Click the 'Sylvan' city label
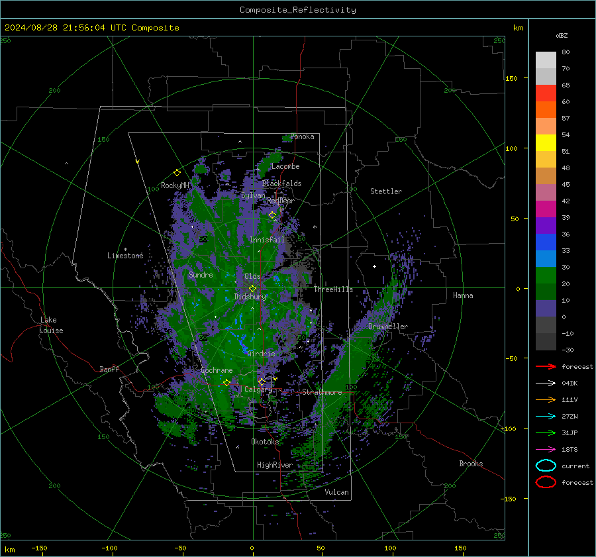 tap(253, 195)
